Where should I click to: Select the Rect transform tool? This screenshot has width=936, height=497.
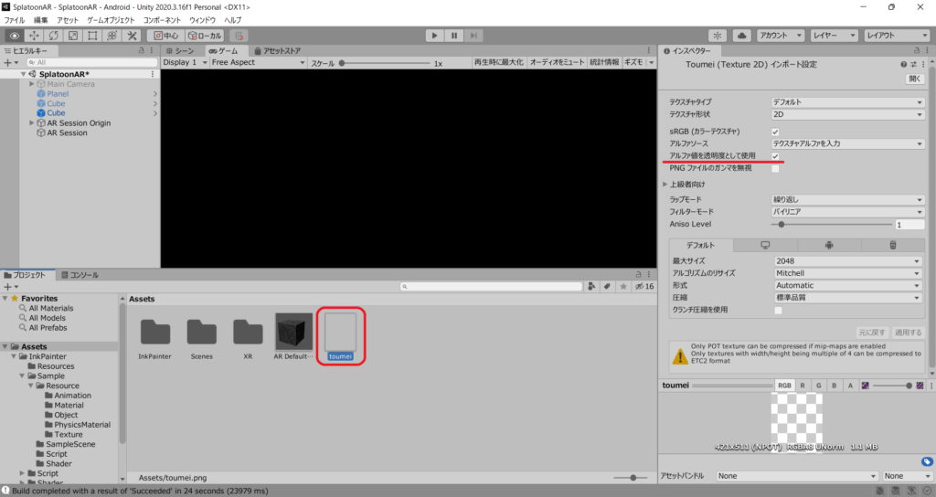[x=92, y=36]
